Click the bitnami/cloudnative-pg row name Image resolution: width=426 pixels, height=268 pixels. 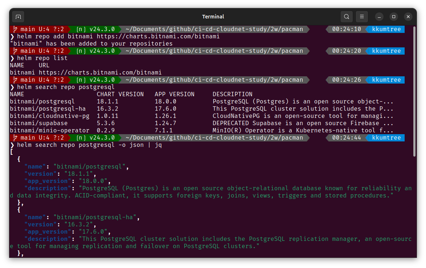49,116
